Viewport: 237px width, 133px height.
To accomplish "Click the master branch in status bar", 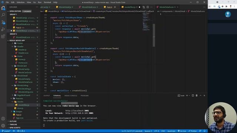I will click(x=6, y=131).
